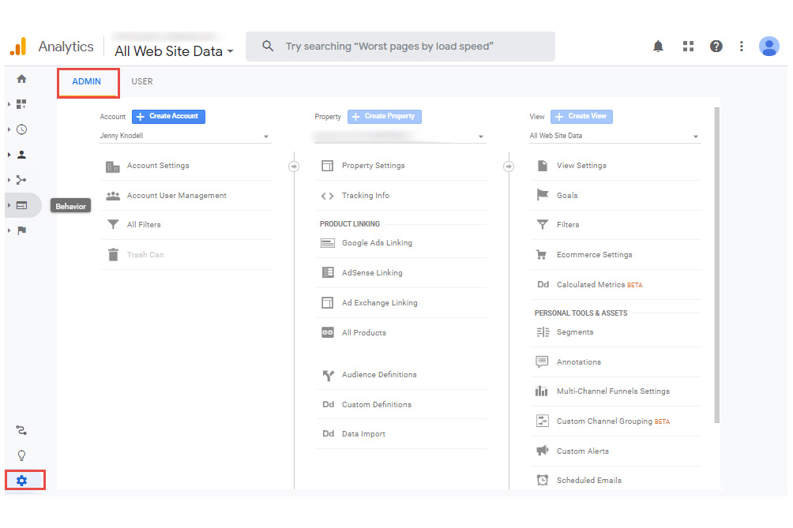793x528 pixels.
Task: Click the help question mark icon
Action: click(716, 47)
